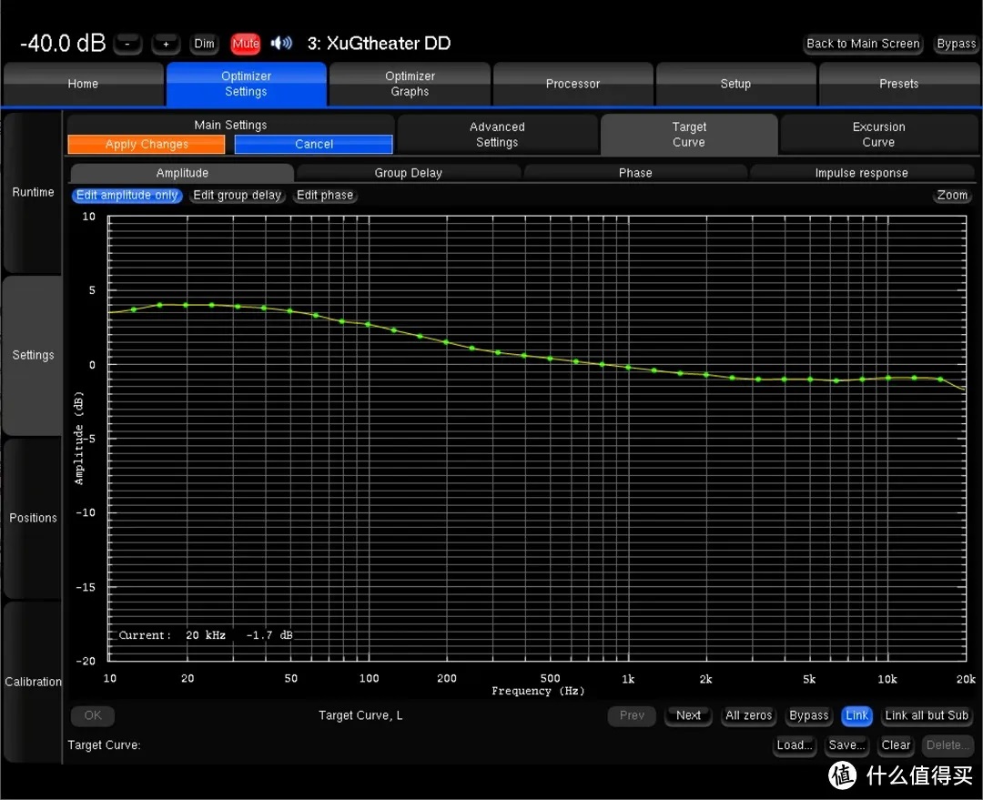Go to the Presets tab
Image resolution: width=983 pixels, height=800 pixels.
pyautogui.click(x=899, y=84)
